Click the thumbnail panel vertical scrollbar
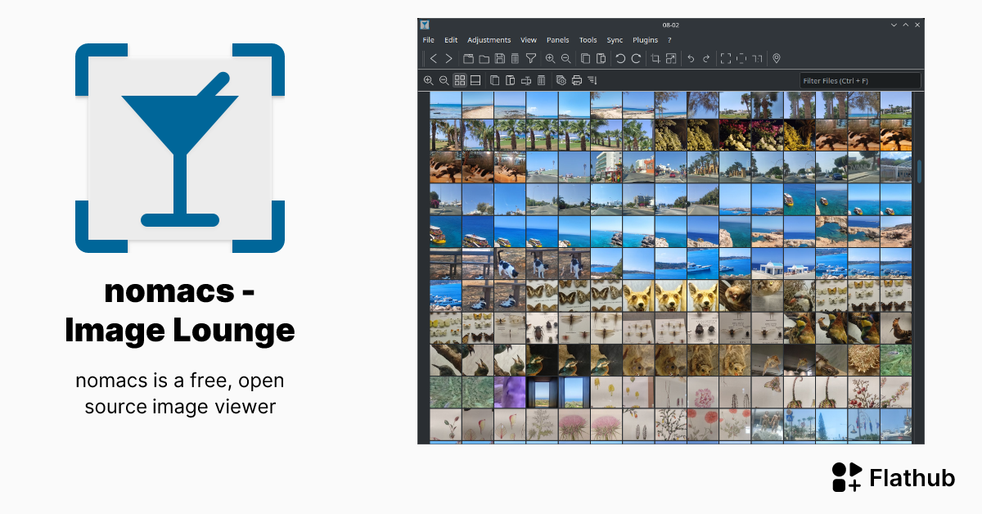Viewport: 982px width, 514px height. coord(919,172)
